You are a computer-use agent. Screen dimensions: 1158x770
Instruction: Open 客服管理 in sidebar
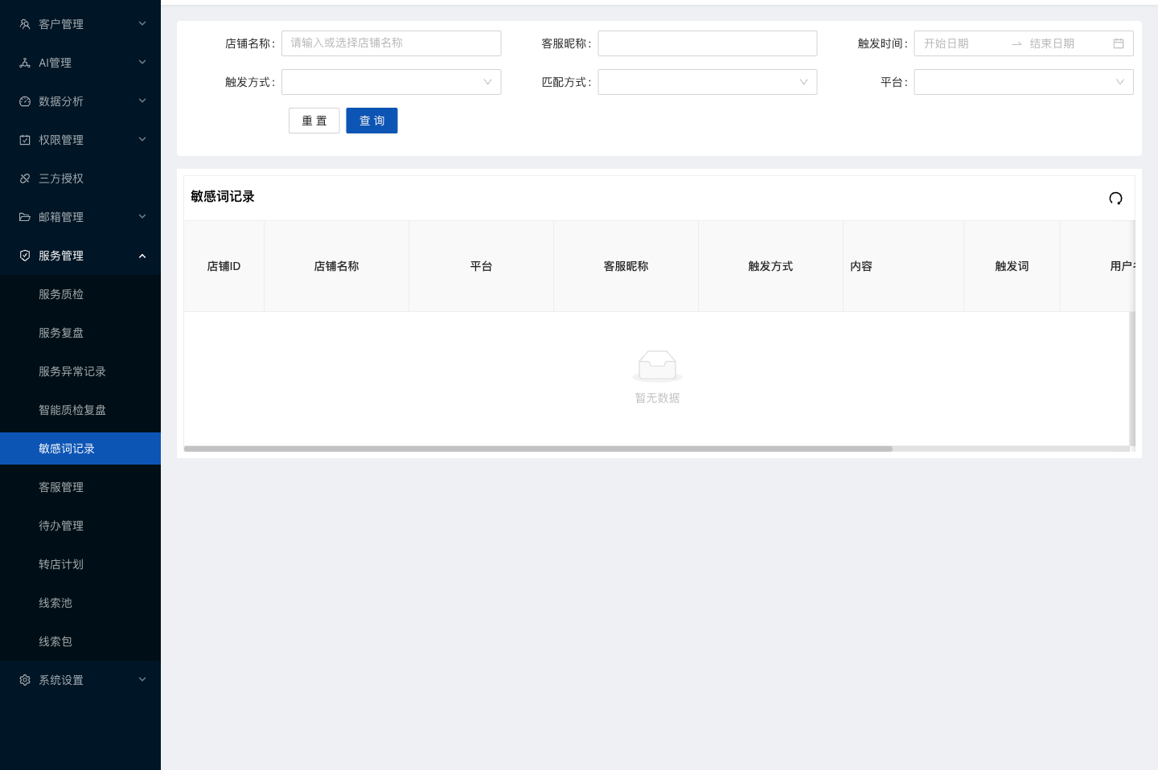click(80, 487)
